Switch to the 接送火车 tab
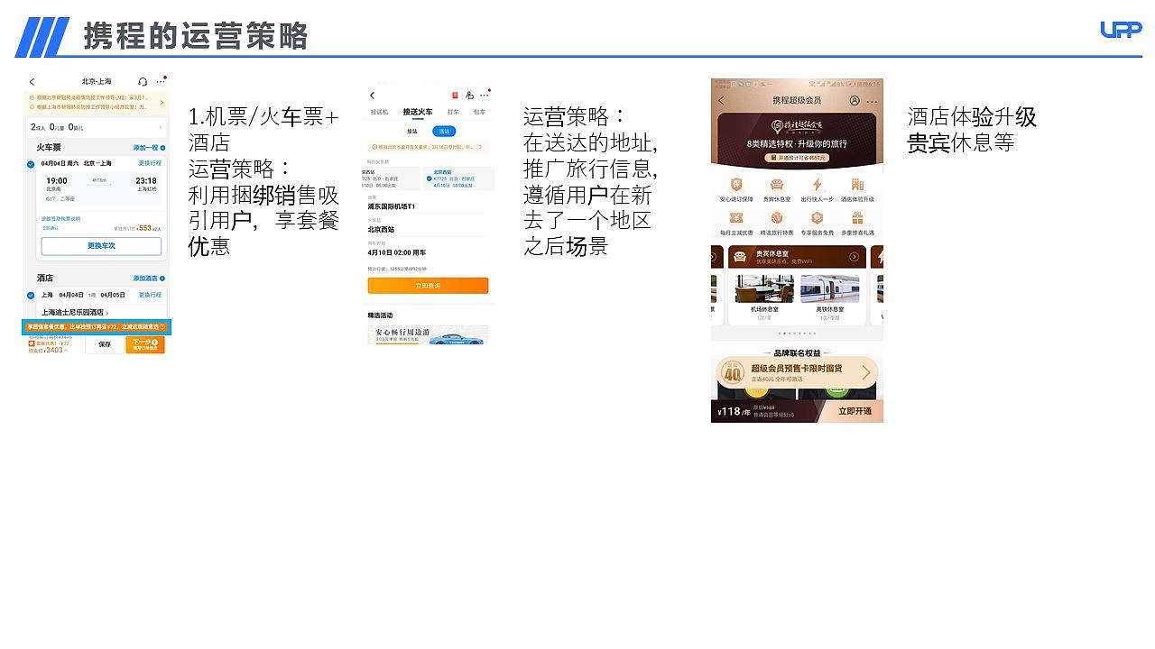Viewport: 1155px width, 649px height. click(x=418, y=112)
